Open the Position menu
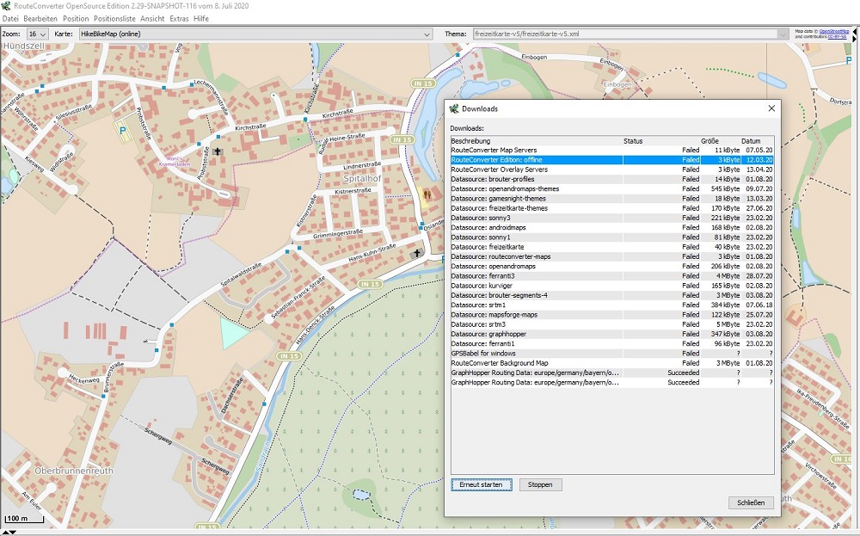This screenshot has height=536, width=860. tap(76, 19)
